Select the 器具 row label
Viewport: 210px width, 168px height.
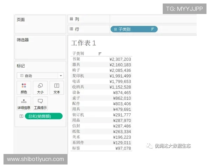pyautogui.click(x=76, y=64)
